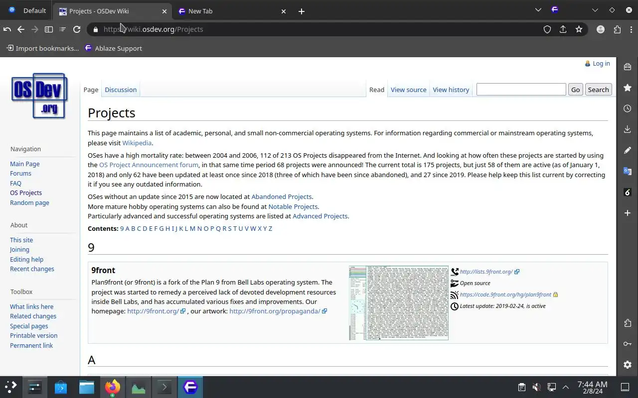Click the site lock icon in address bar
This screenshot has width=638, height=398.
click(96, 29)
